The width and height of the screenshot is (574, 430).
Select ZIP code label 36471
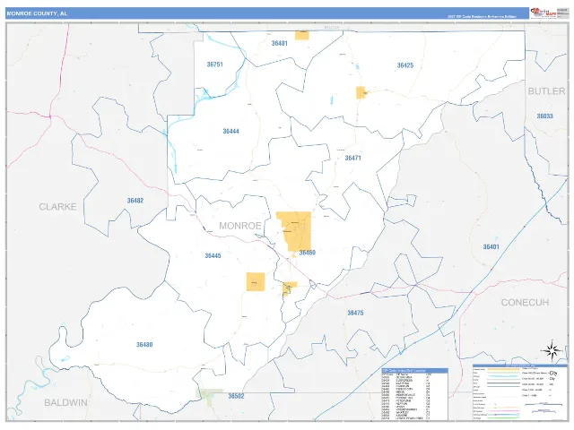coord(352,158)
